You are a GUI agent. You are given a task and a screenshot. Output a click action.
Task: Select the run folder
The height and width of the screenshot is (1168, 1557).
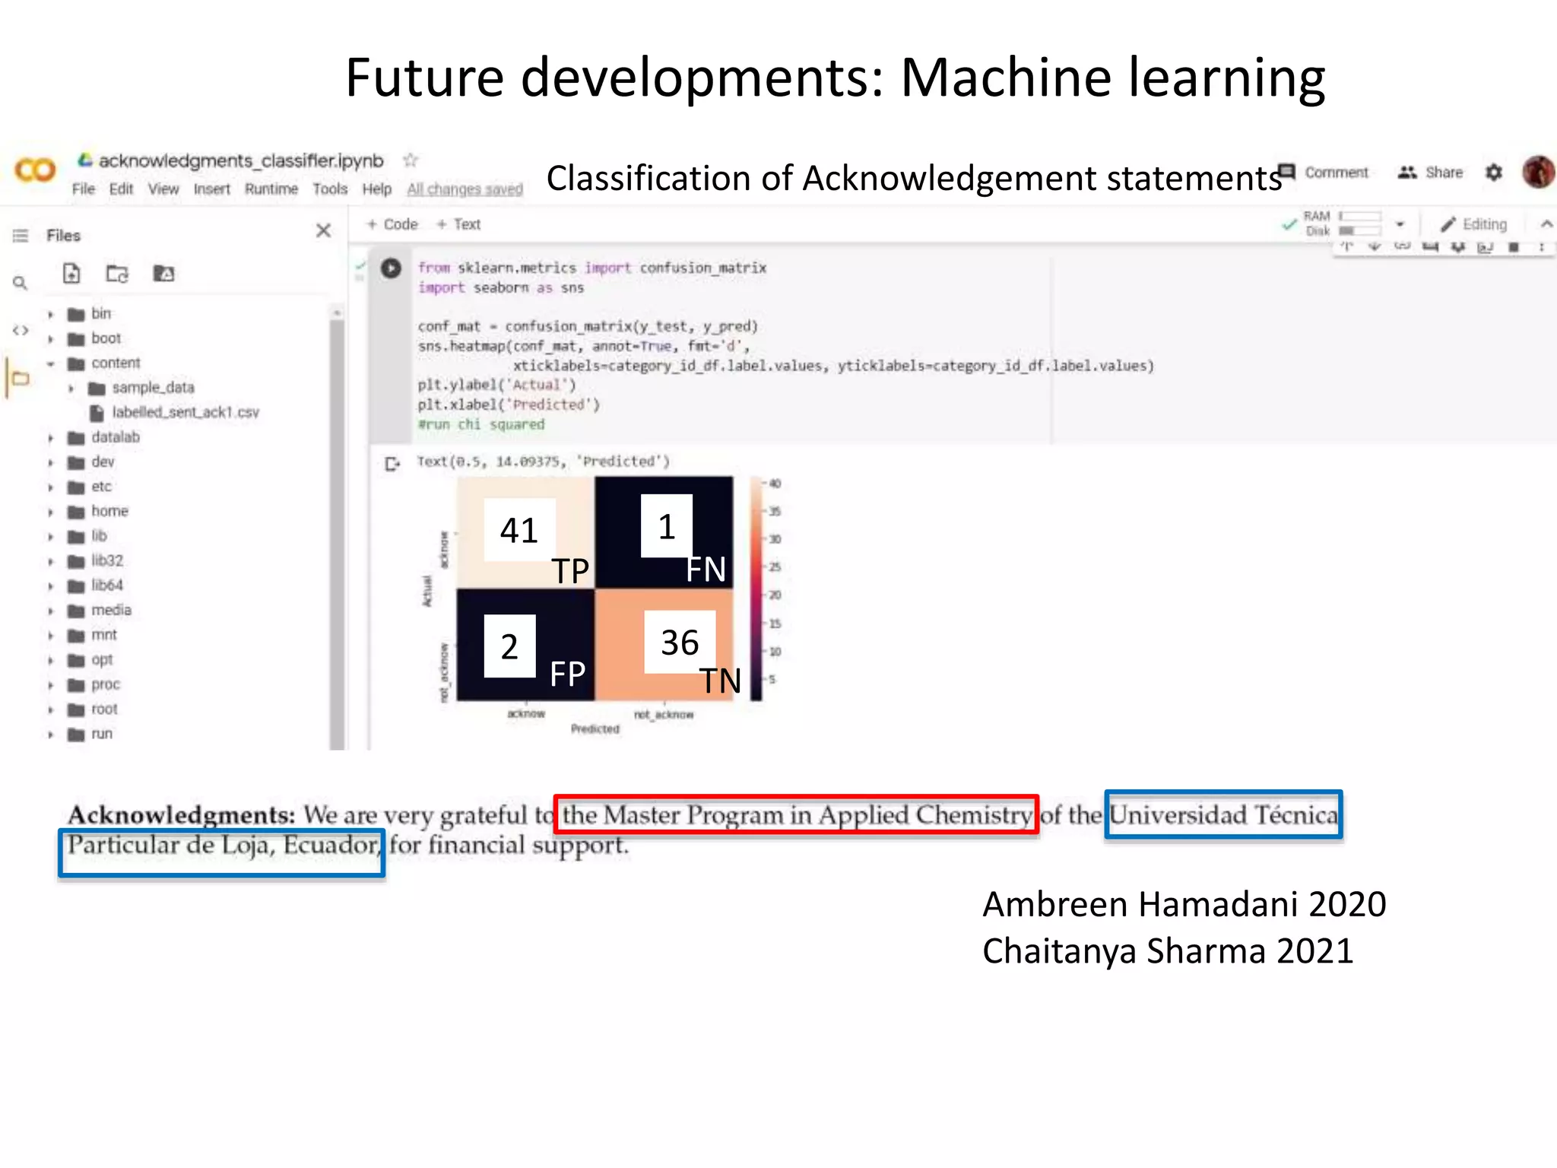(x=90, y=734)
